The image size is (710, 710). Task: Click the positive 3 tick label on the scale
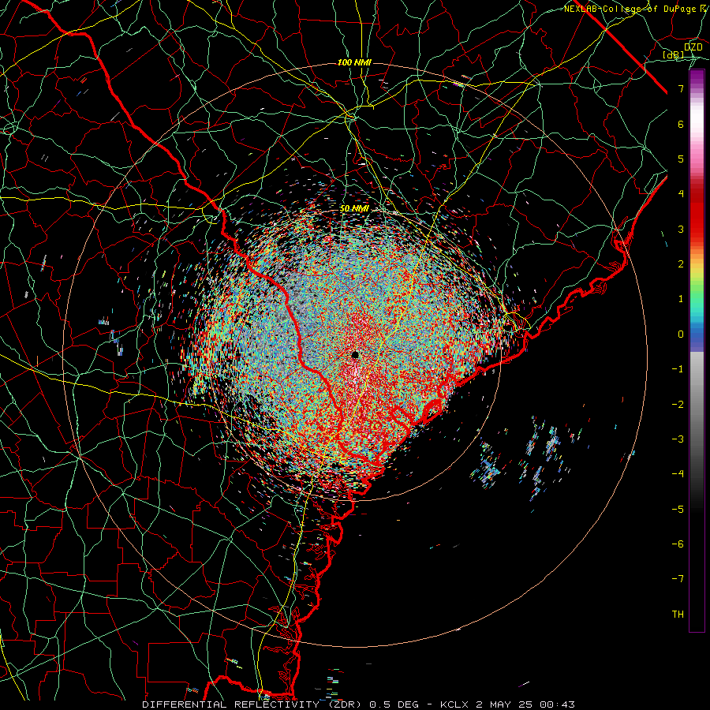tap(681, 229)
